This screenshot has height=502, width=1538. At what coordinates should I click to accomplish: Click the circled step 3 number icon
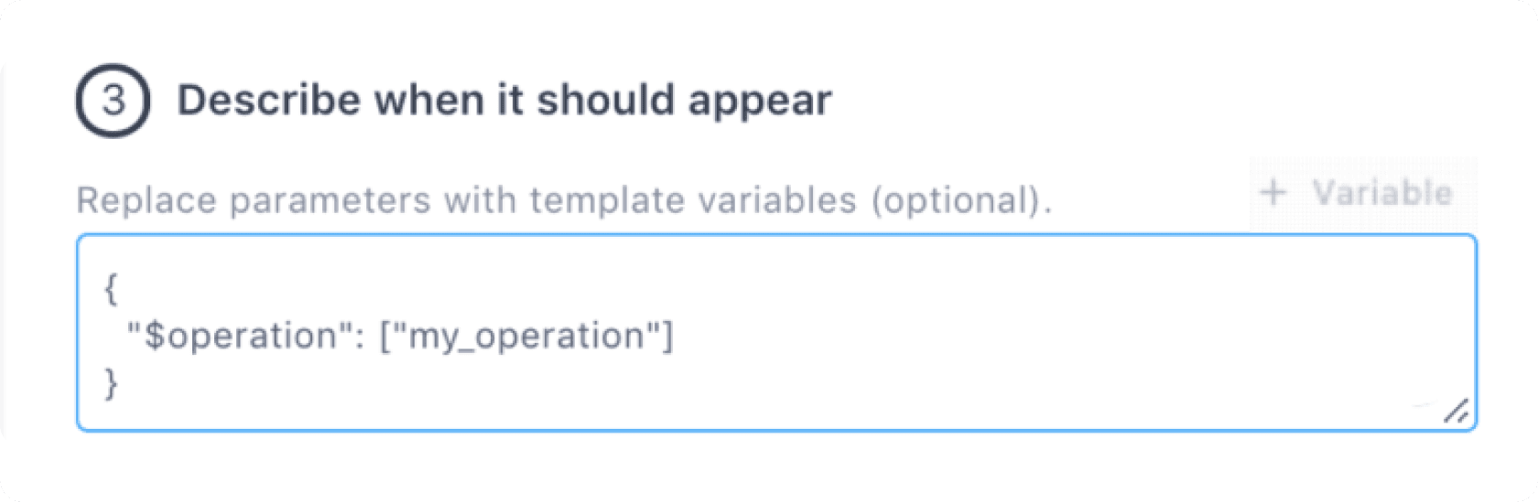coord(113,100)
